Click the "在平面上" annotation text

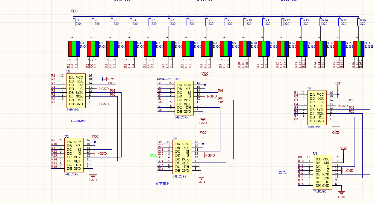coord(162,184)
